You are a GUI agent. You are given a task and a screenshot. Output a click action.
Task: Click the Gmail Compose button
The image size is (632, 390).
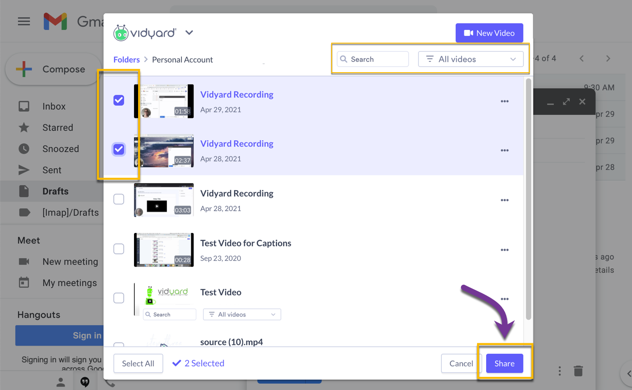pos(53,69)
